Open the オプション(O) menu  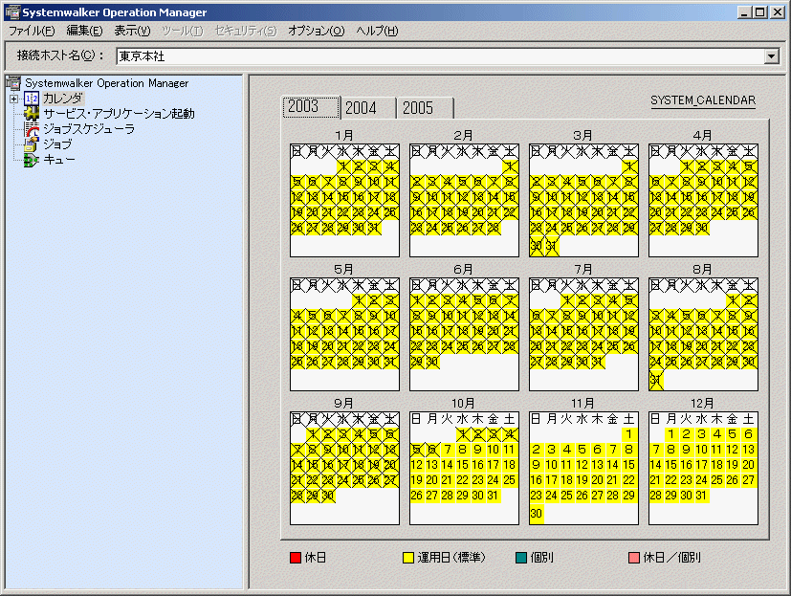[317, 31]
